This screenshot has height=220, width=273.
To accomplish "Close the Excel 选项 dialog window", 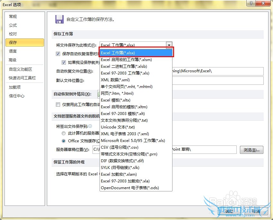I will coord(263,3).
